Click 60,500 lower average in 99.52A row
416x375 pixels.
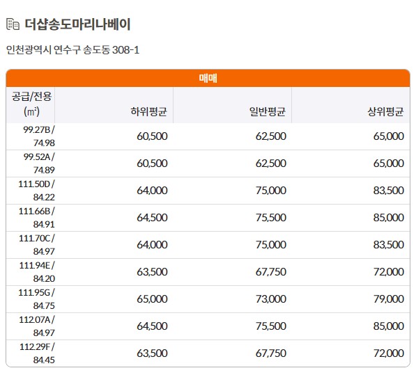152,163
